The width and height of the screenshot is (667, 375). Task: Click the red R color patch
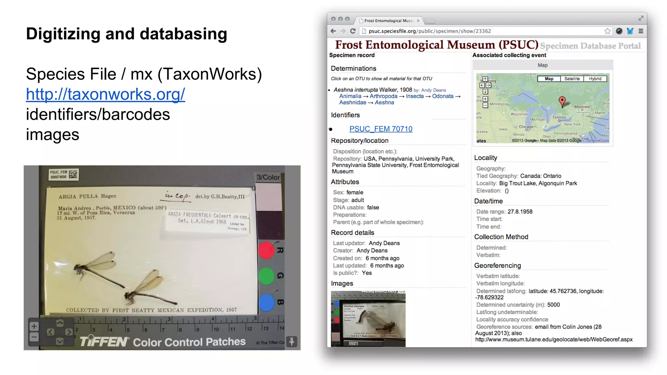[x=266, y=251]
